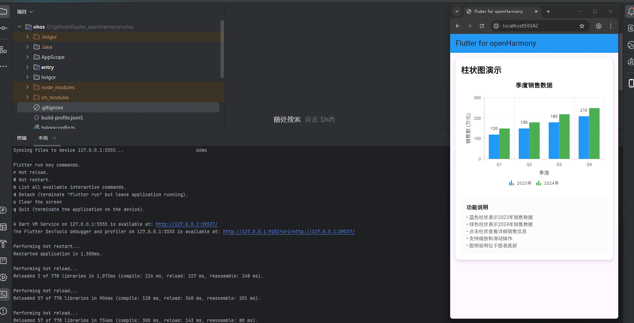Viewport: 634px width, 323px height.
Task: View site information for localhost
Action: coord(496,26)
